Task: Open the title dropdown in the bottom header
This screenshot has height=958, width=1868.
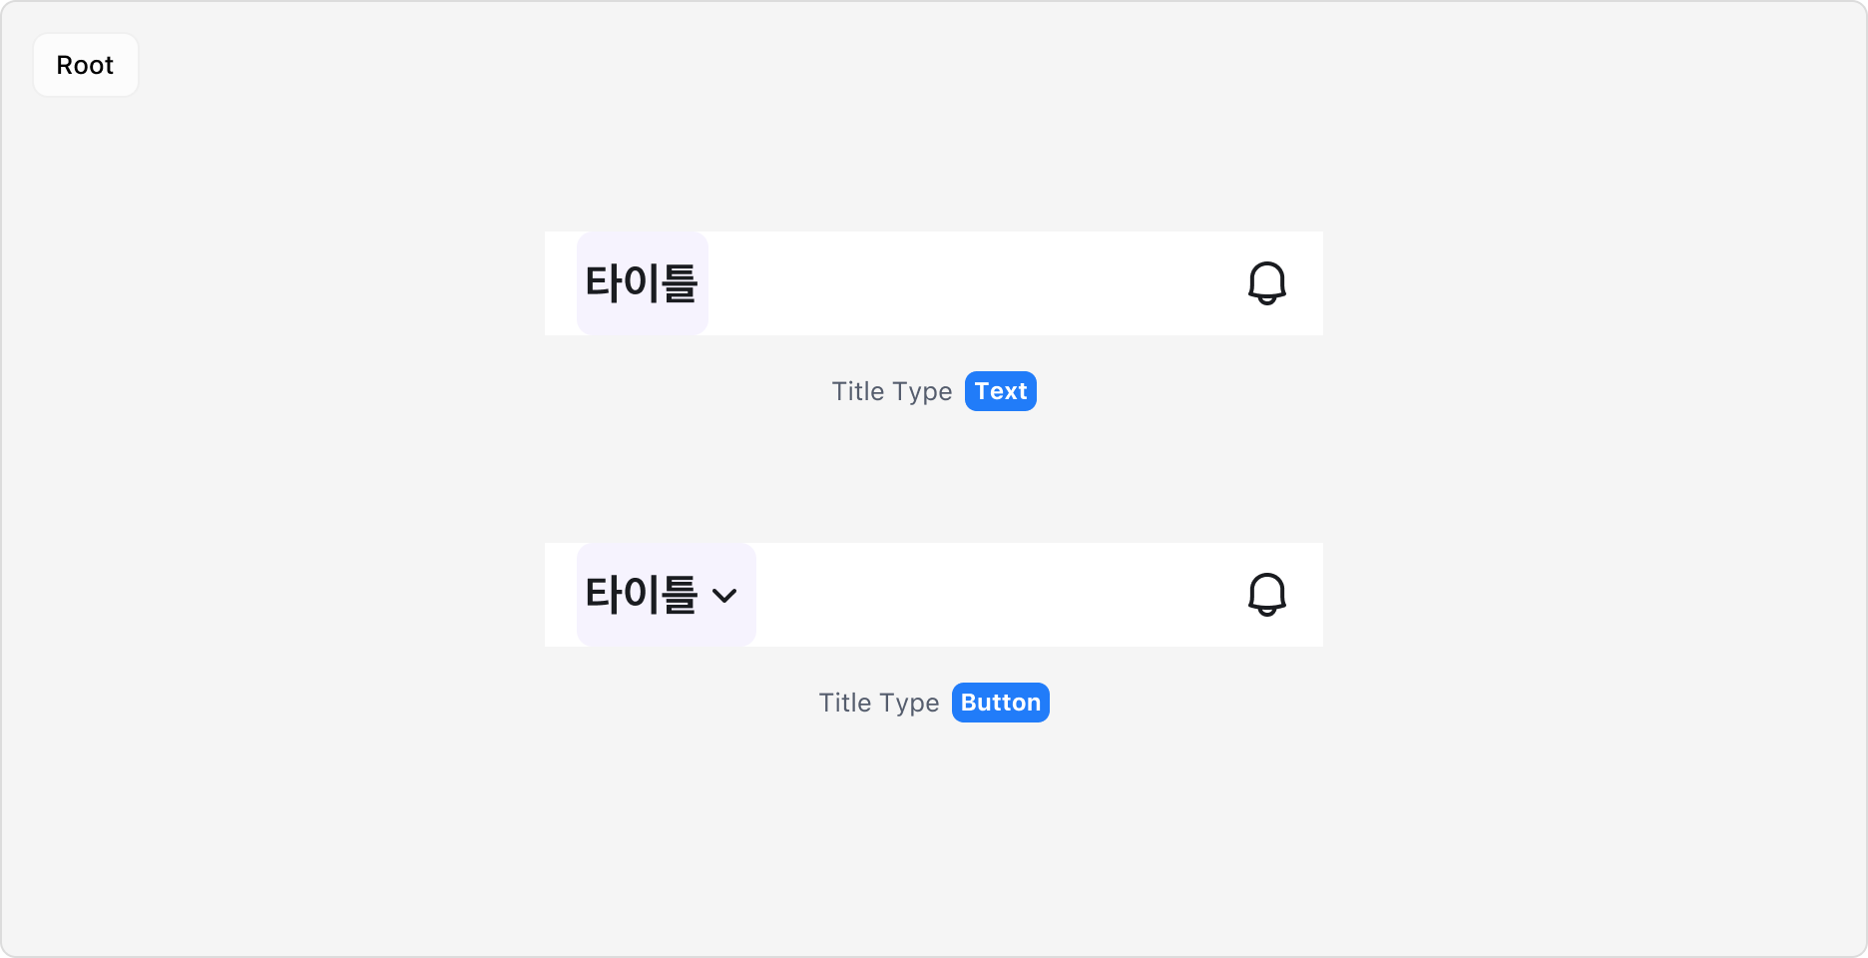Action: point(665,595)
